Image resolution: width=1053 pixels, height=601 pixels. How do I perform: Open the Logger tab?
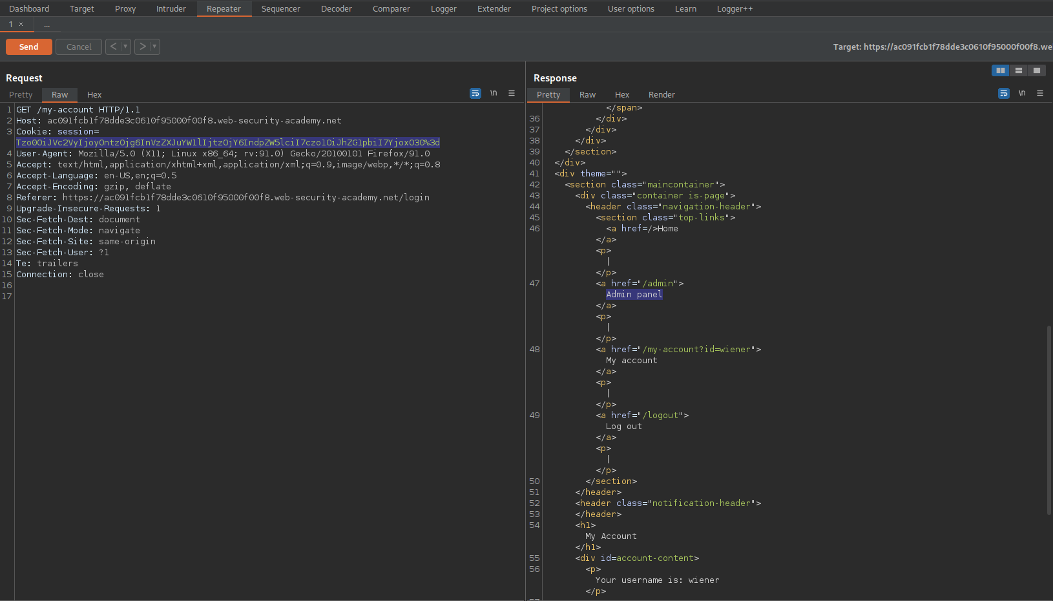[444, 8]
